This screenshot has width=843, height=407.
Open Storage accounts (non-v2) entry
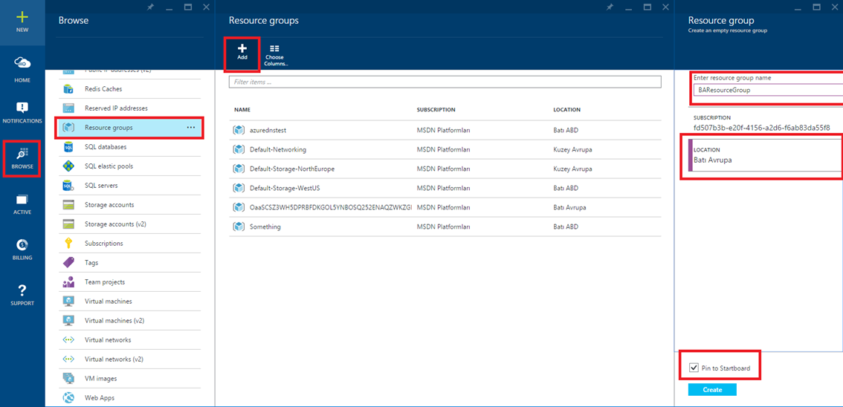pyautogui.click(x=129, y=204)
